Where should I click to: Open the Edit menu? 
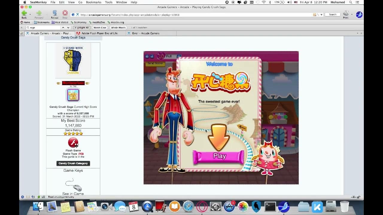click(x=62, y=2)
